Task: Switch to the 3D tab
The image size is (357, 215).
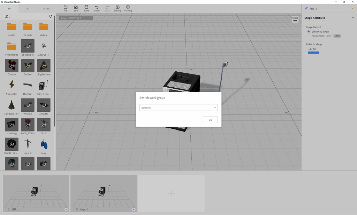Action: [x=9, y=8]
